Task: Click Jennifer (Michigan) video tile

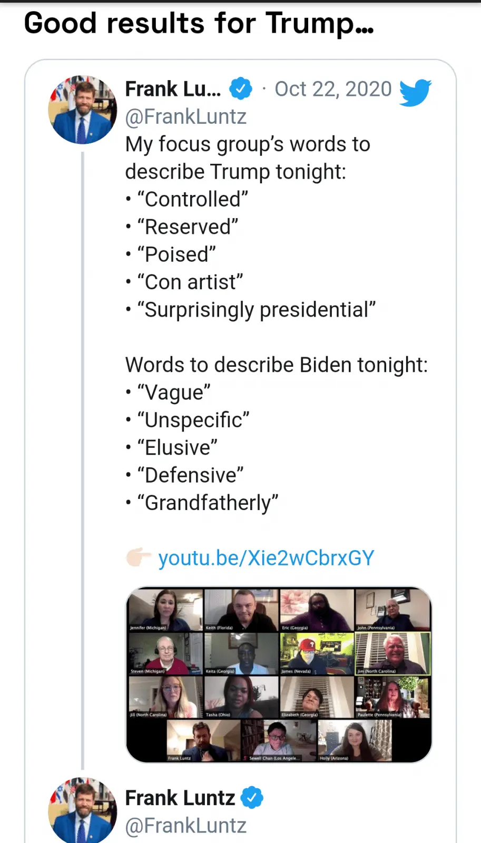Action: point(165,610)
